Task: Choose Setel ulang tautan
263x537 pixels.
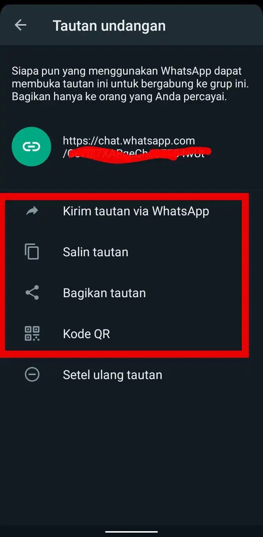Action: 131,375
